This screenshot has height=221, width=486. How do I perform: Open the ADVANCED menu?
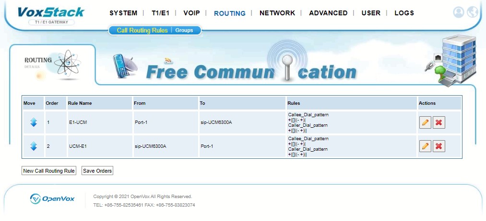(328, 13)
